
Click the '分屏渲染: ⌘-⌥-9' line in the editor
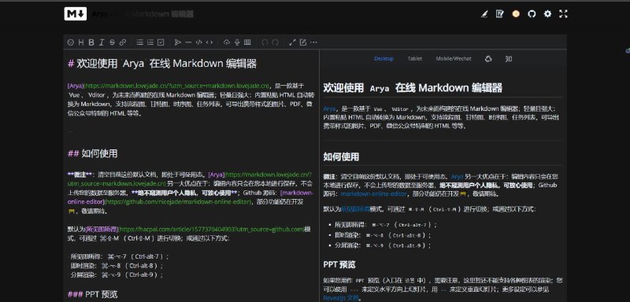117,274
